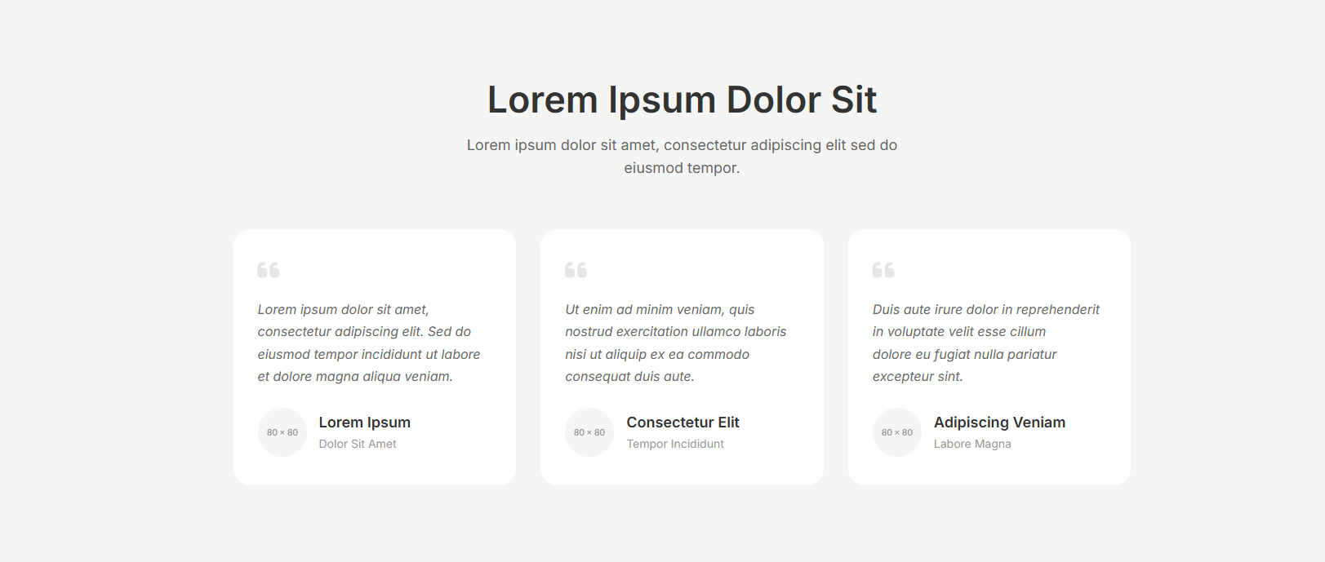Click Lorem Ipsum's avatar placeholder image

pyautogui.click(x=282, y=432)
